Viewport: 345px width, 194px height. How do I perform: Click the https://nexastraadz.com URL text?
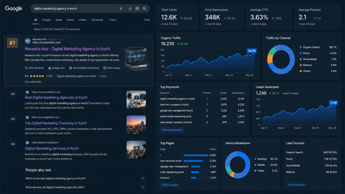point(46,43)
